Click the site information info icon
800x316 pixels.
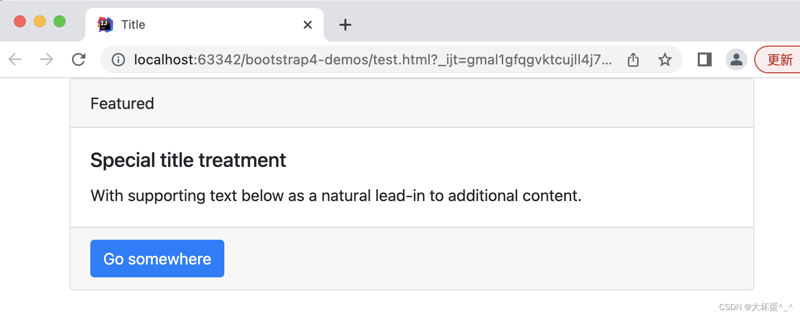[118, 60]
